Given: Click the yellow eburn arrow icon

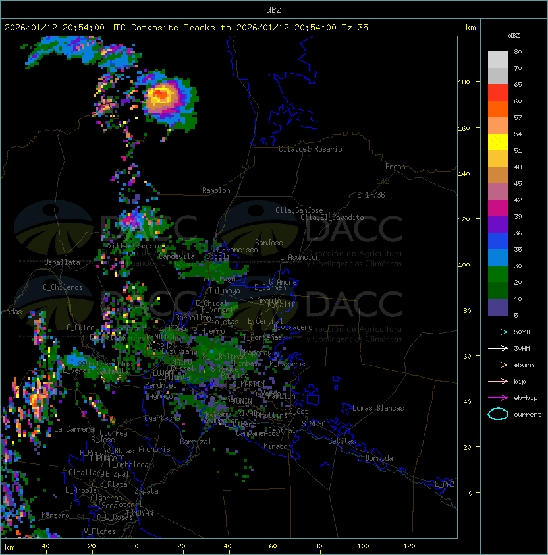Looking at the screenshot, I should 498,365.
